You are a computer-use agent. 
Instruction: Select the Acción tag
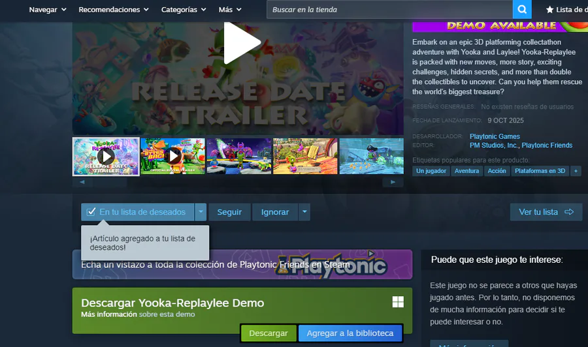[497, 171]
